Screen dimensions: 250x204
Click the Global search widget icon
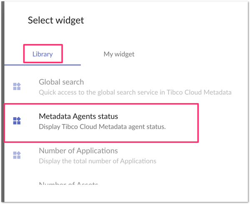click(x=17, y=87)
